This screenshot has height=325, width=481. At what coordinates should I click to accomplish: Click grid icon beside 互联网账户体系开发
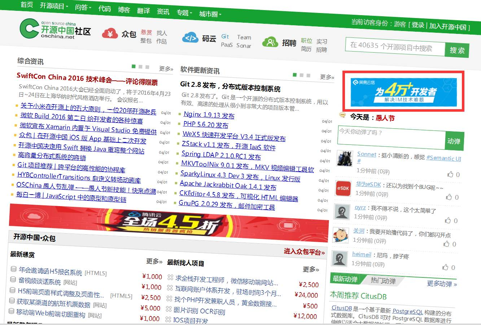click(170, 288)
